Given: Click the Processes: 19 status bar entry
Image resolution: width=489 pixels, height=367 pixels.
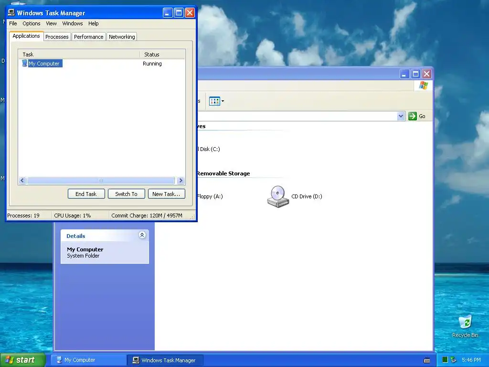Looking at the screenshot, I should 23,216.
